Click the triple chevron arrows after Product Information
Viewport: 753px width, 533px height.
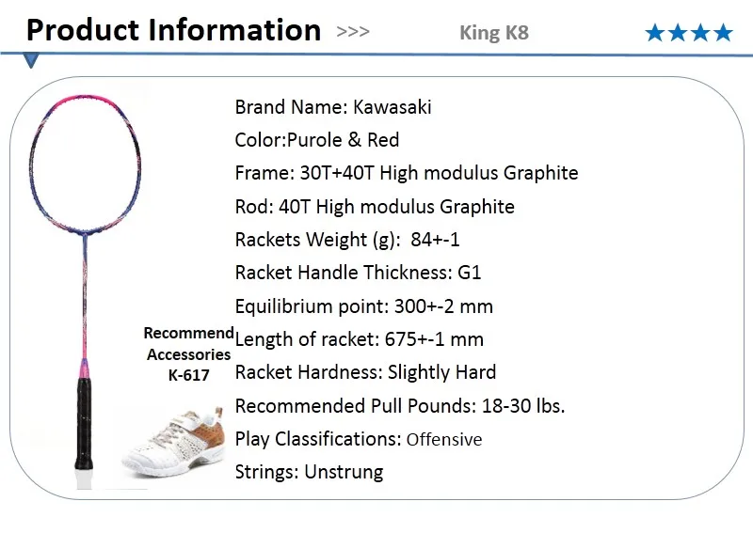point(353,32)
